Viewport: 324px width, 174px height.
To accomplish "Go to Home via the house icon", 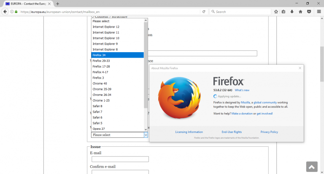I will click(300, 12).
